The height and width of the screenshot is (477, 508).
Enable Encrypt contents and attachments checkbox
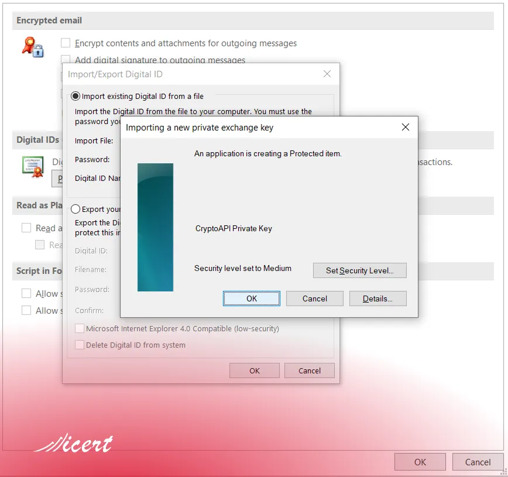point(66,43)
